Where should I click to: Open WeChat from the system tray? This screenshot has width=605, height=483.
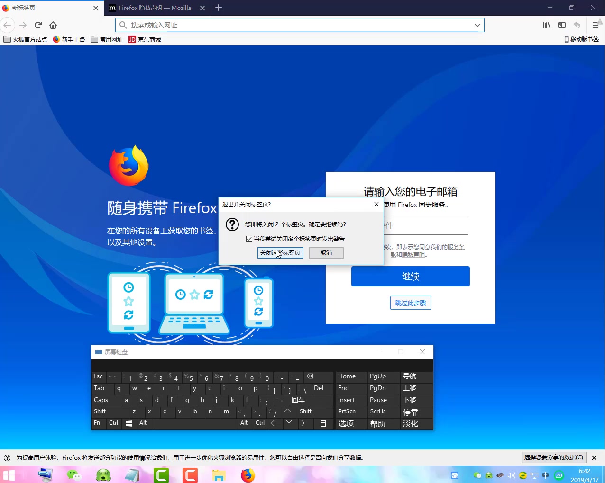tap(477, 475)
